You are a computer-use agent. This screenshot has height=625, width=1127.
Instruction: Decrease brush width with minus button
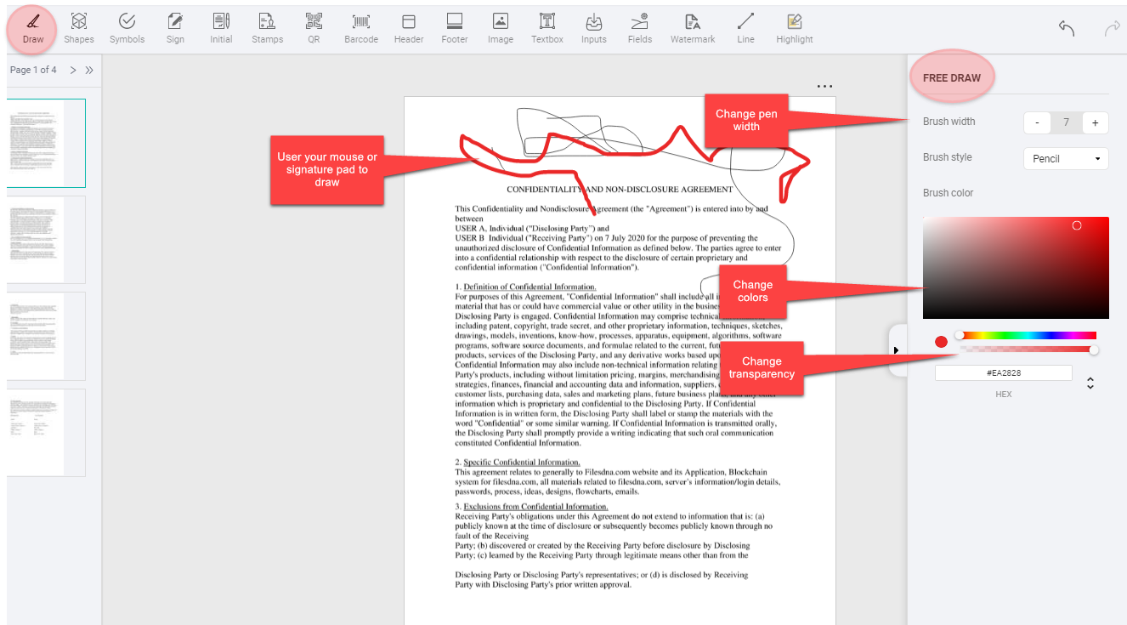pyautogui.click(x=1037, y=122)
